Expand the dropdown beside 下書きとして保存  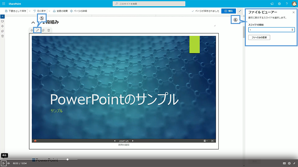[x=30, y=11]
